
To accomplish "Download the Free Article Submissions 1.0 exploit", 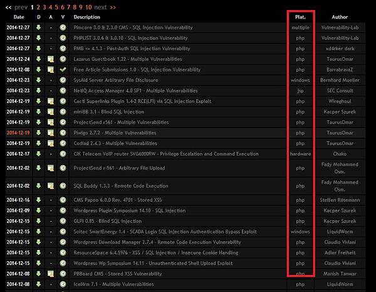I will click(x=39, y=70).
